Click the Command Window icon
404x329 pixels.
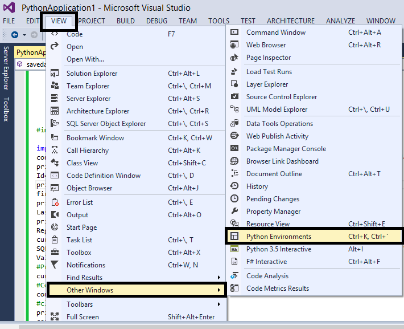[x=234, y=33]
